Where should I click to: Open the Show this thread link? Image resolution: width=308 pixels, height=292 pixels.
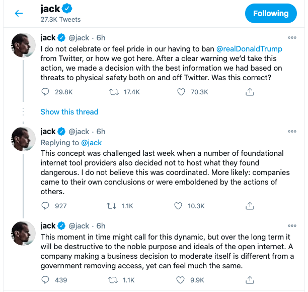[x=69, y=112]
